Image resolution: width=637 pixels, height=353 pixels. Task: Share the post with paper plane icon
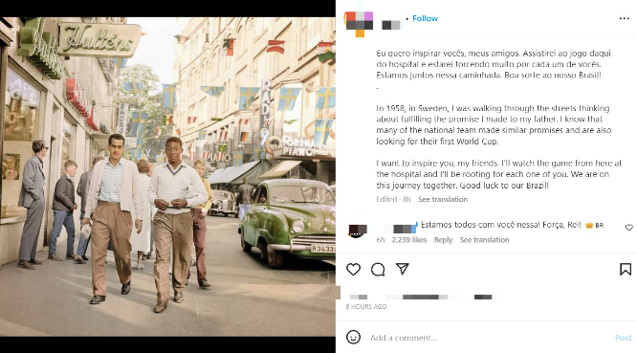tap(402, 269)
